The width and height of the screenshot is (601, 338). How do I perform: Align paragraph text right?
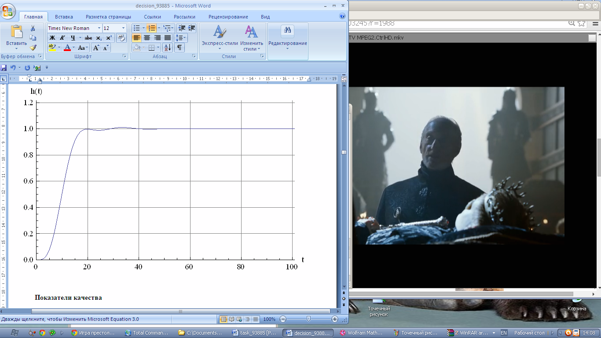point(157,38)
